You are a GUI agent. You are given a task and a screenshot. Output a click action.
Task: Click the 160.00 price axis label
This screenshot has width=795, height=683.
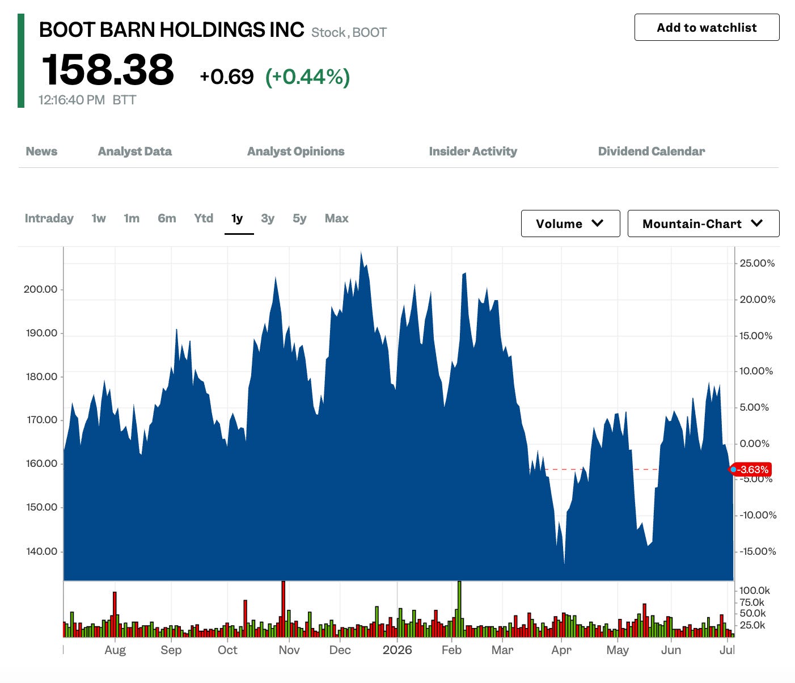tap(42, 463)
